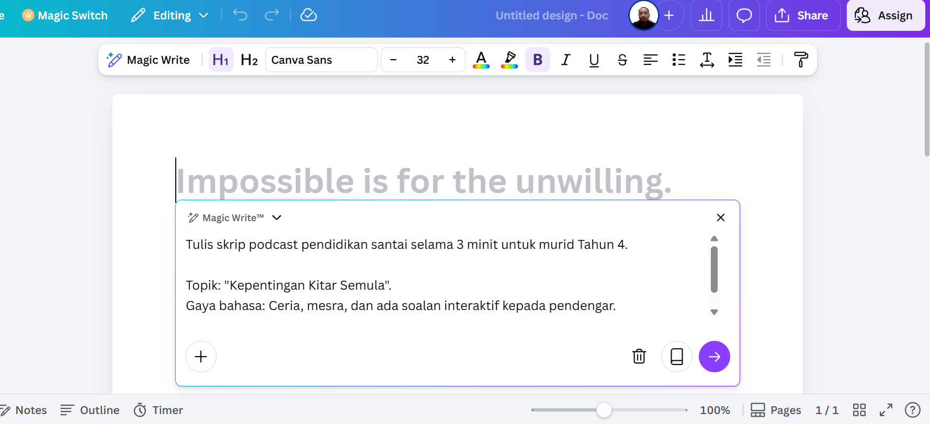Screen dimensions: 930x424
Task: Toggle Heading 1 style
Action: (221, 60)
